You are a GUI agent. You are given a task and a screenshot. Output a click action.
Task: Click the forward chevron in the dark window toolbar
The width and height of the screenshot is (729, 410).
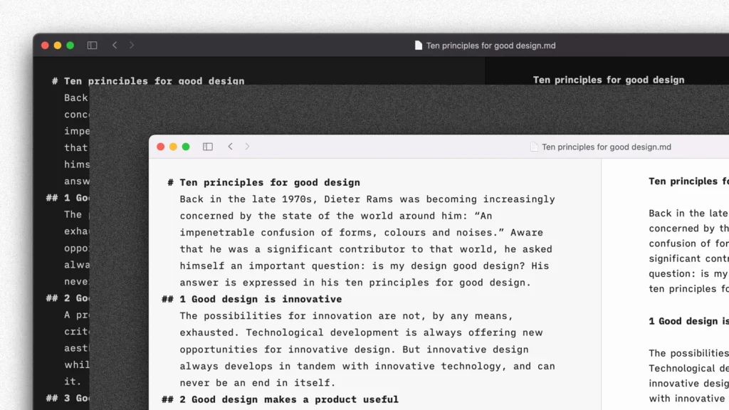132,45
